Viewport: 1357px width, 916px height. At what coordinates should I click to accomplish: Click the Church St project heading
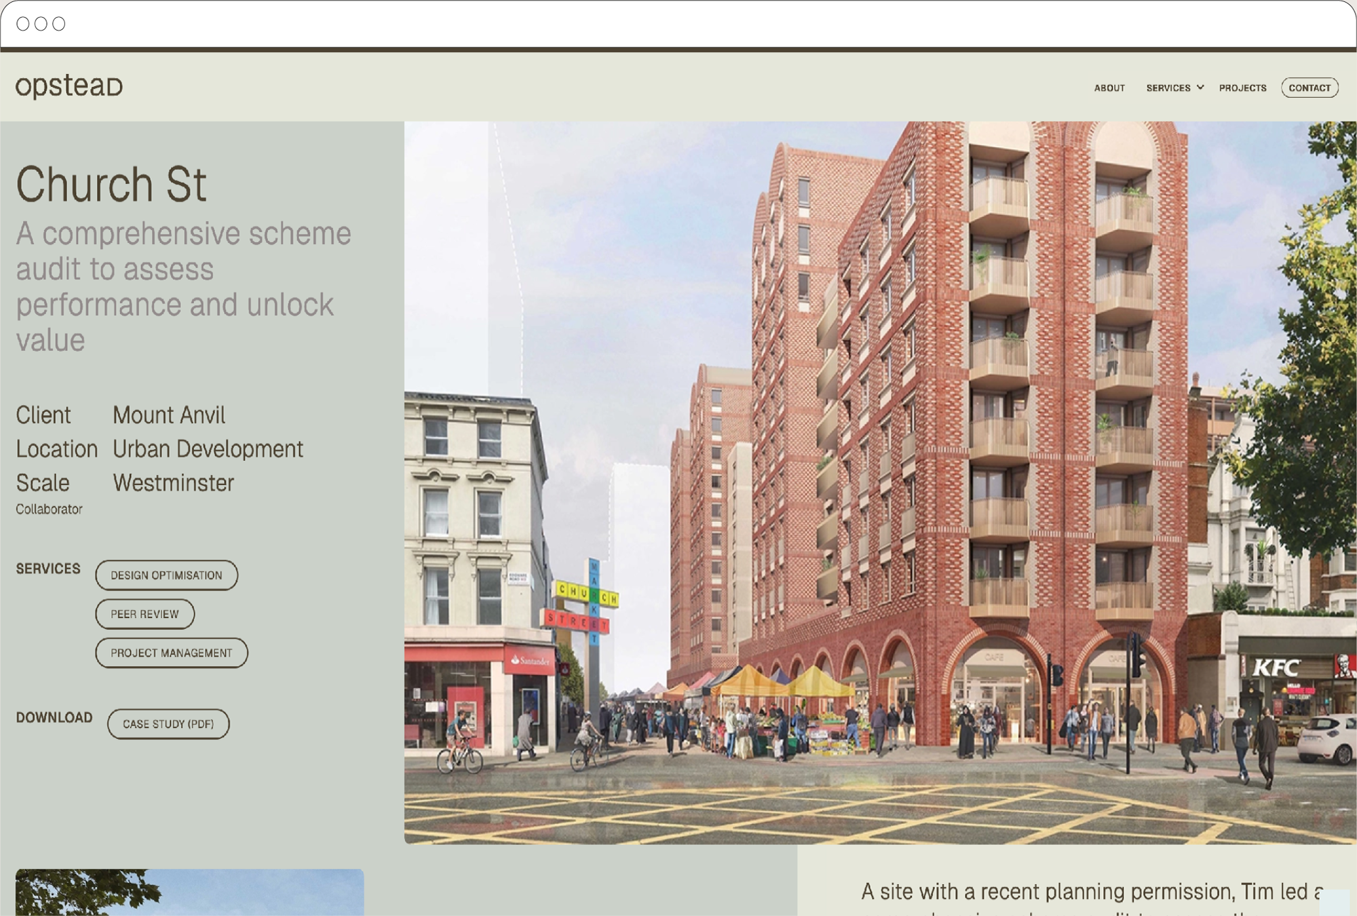[111, 184]
